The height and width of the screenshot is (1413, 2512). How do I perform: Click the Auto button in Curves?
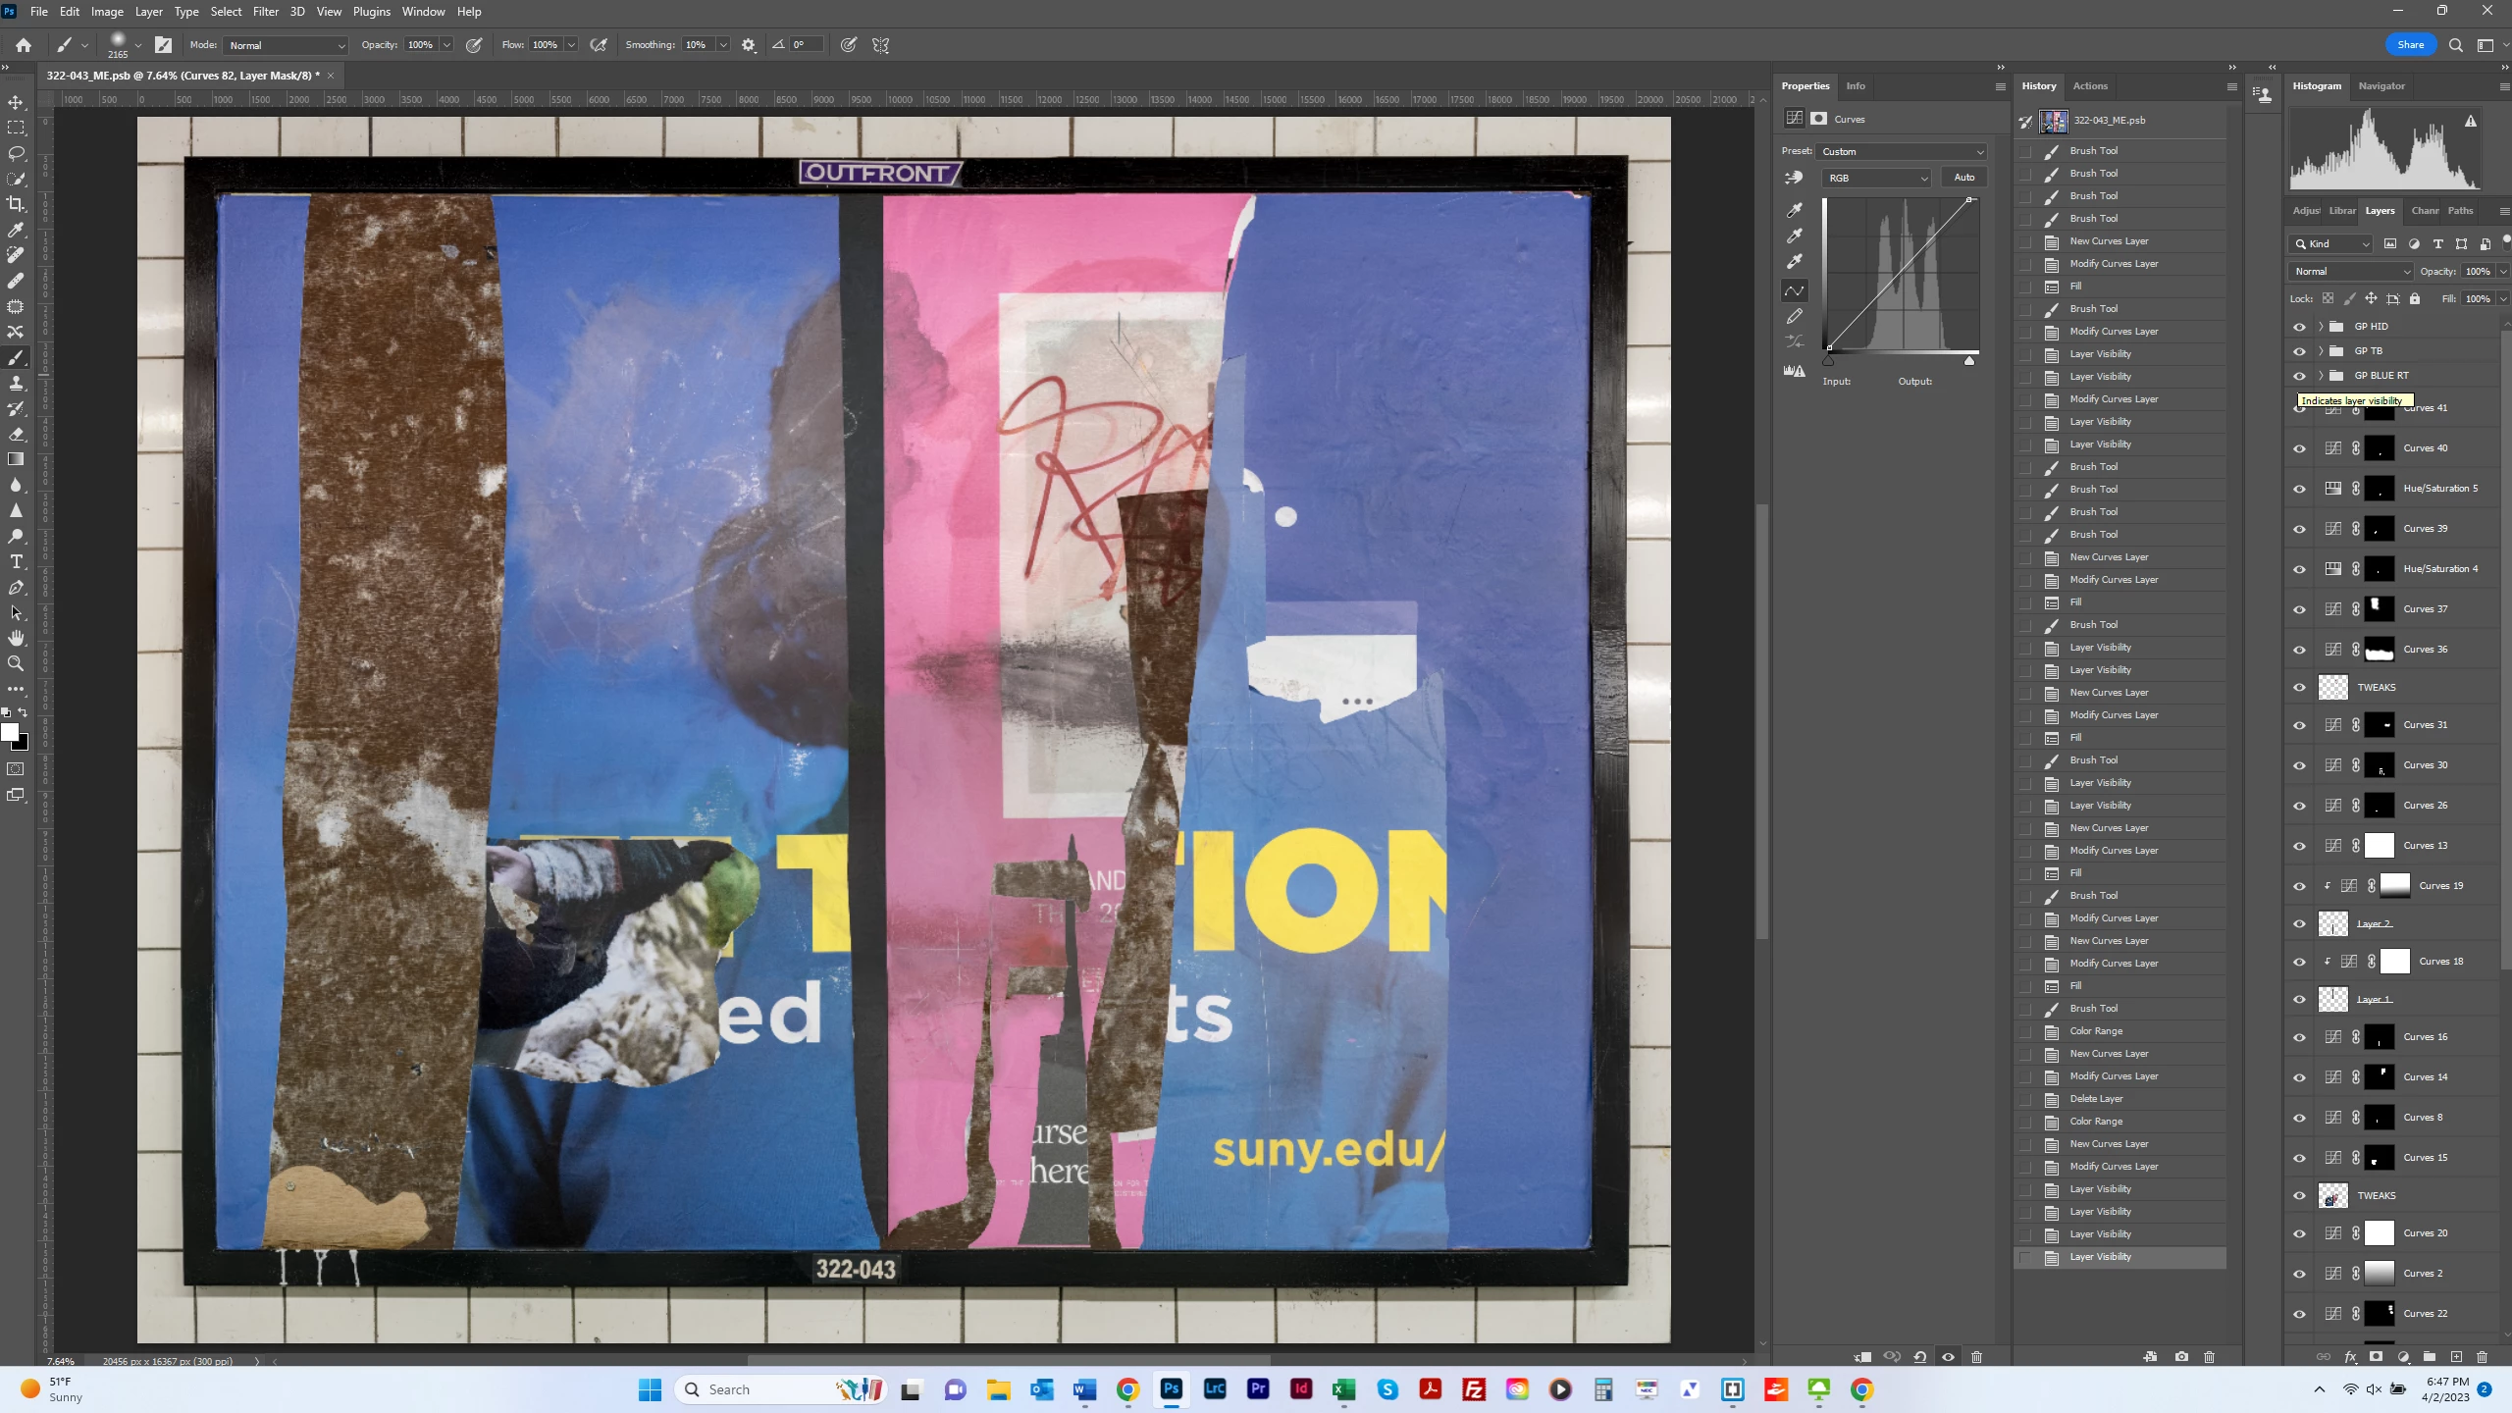1963,178
